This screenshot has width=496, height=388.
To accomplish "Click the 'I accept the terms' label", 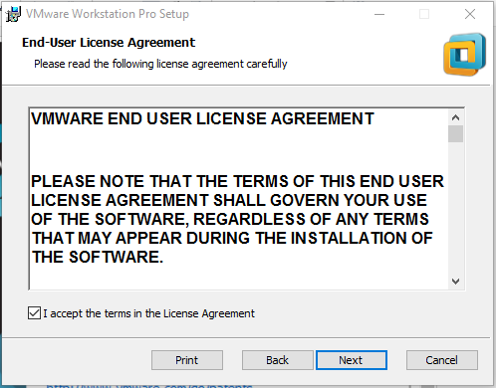I will point(148,313).
